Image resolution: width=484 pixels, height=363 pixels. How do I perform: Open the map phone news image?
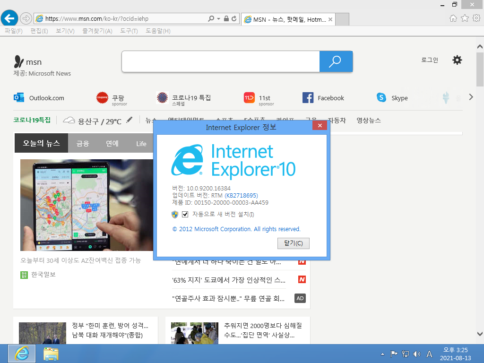87,205
